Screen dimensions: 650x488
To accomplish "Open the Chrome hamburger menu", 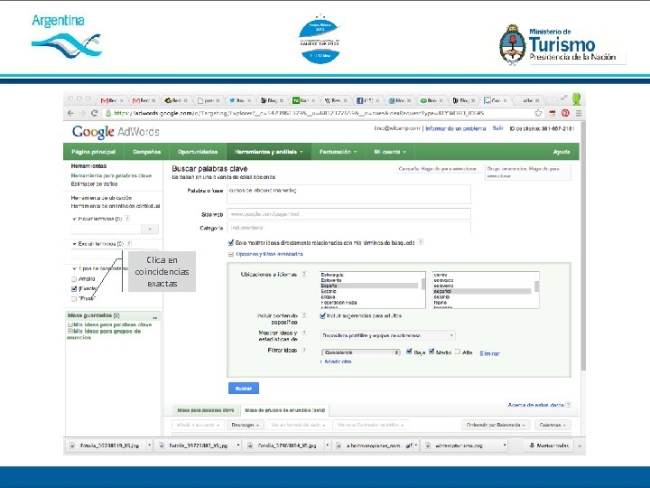I will tap(579, 113).
